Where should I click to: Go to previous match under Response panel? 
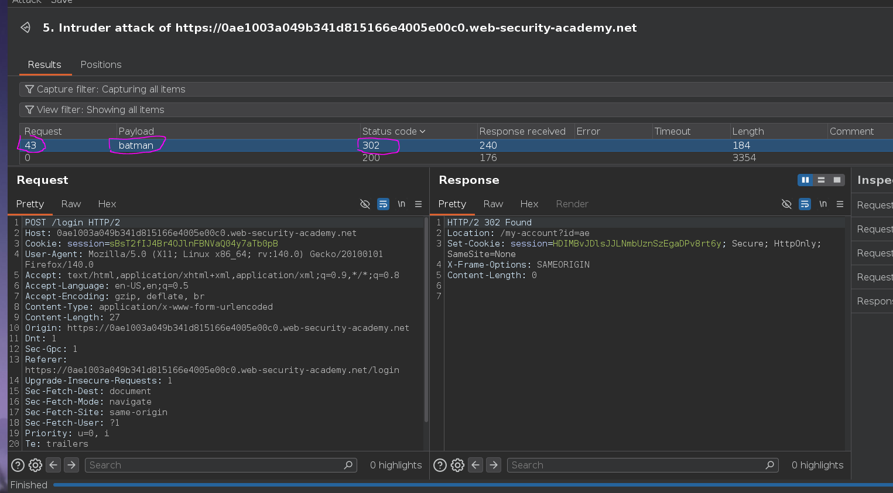(475, 465)
